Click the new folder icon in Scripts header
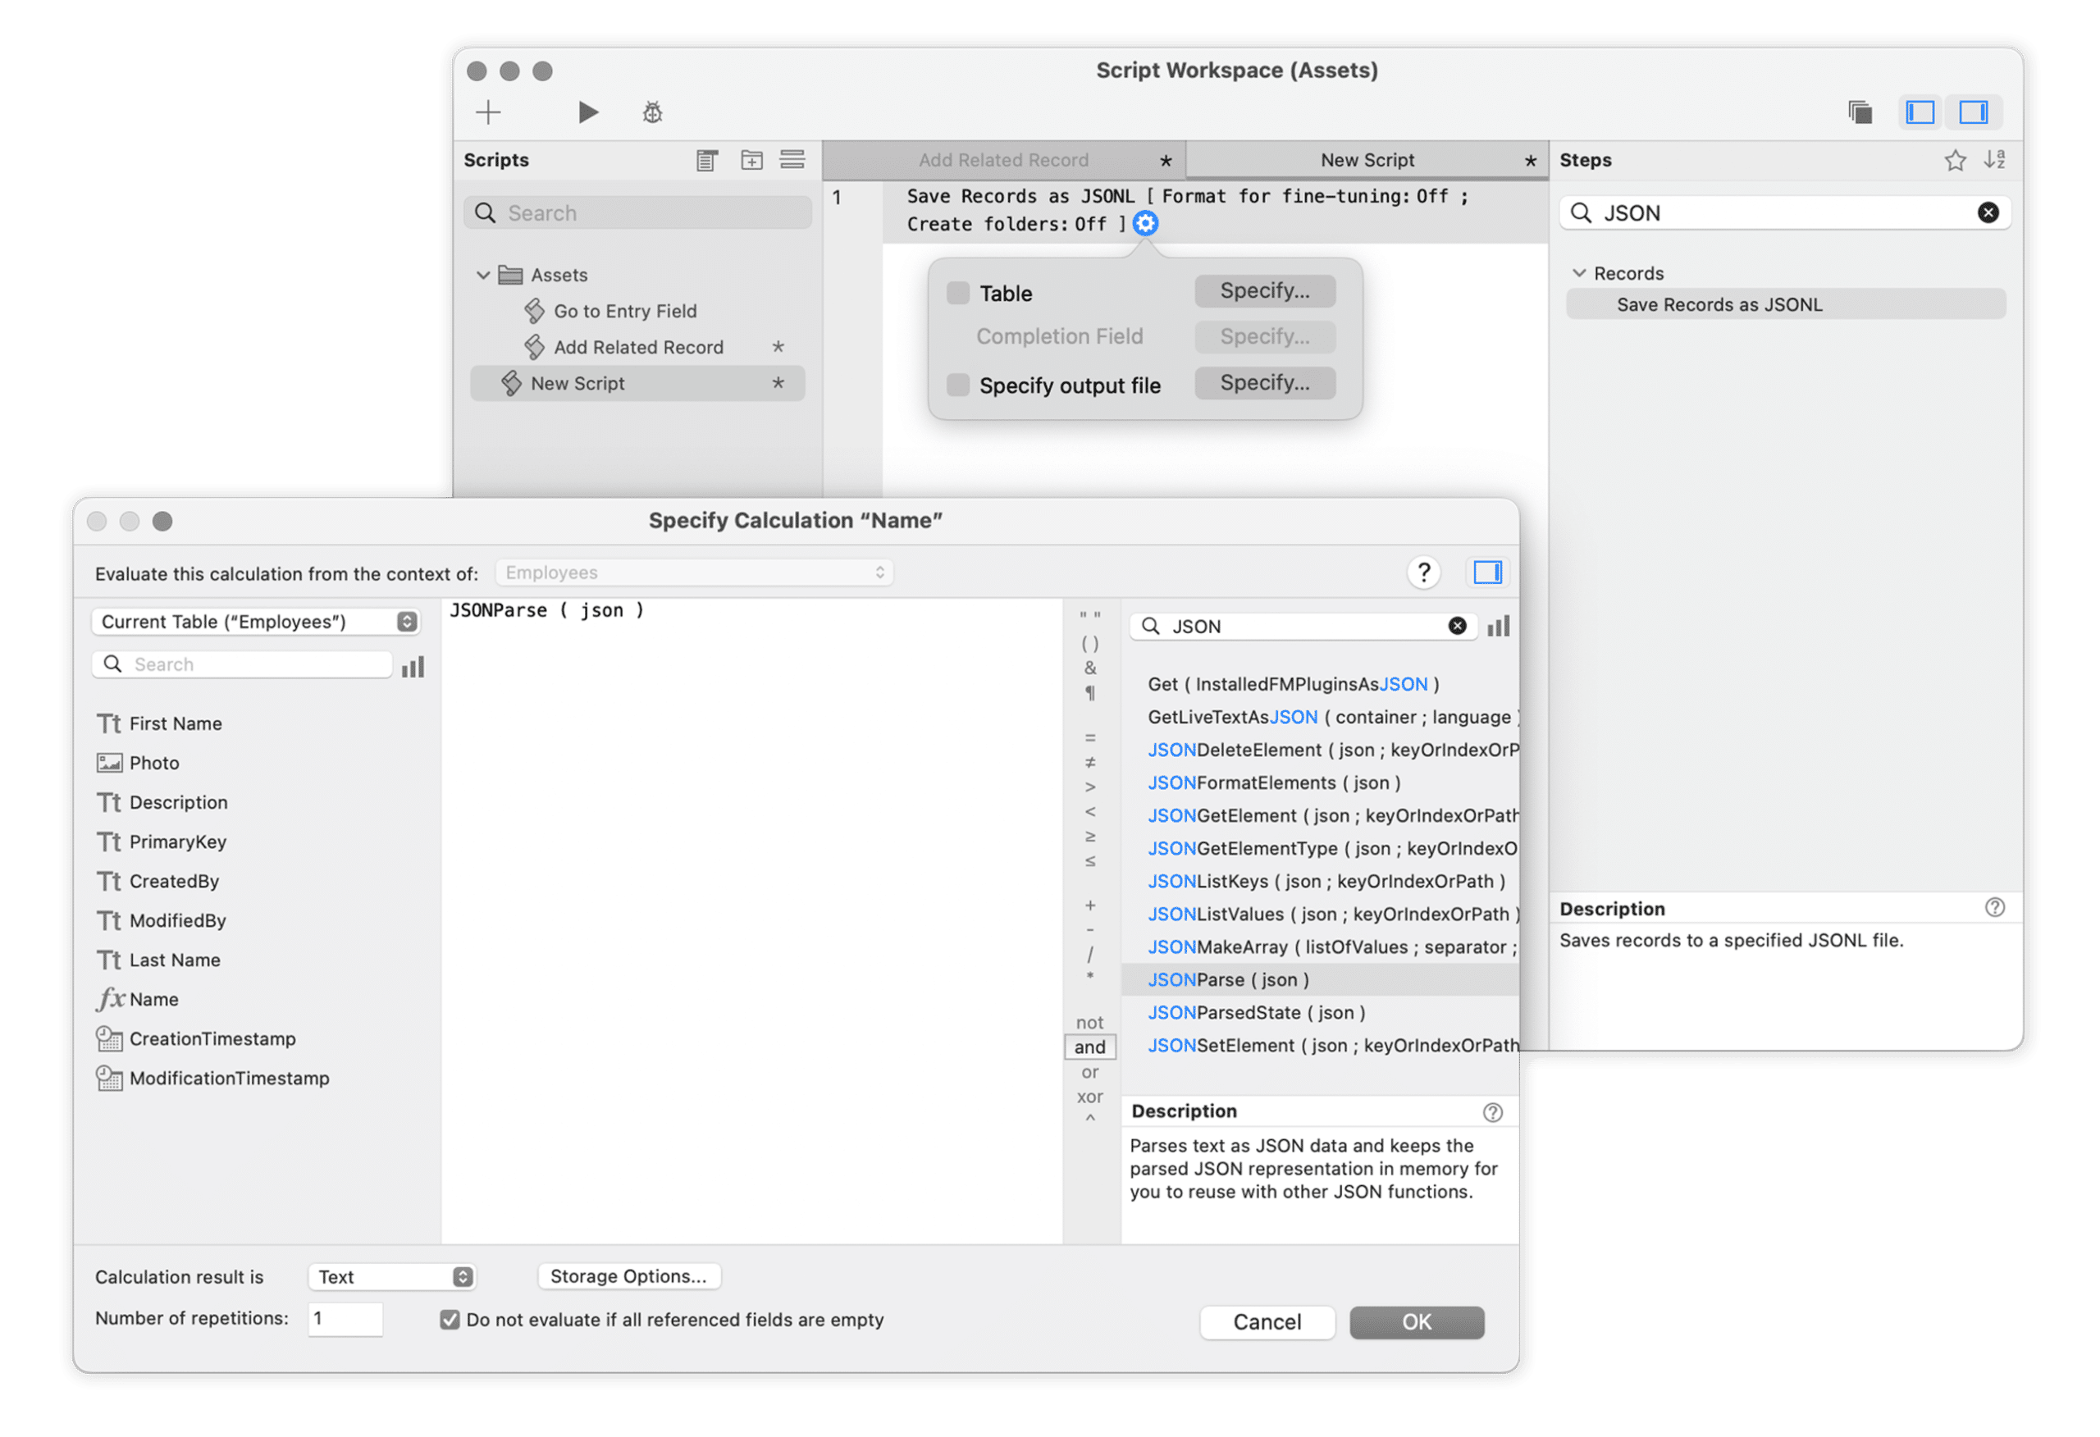Viewport: 2100px width, 1437px height. (x=751, y=160)
